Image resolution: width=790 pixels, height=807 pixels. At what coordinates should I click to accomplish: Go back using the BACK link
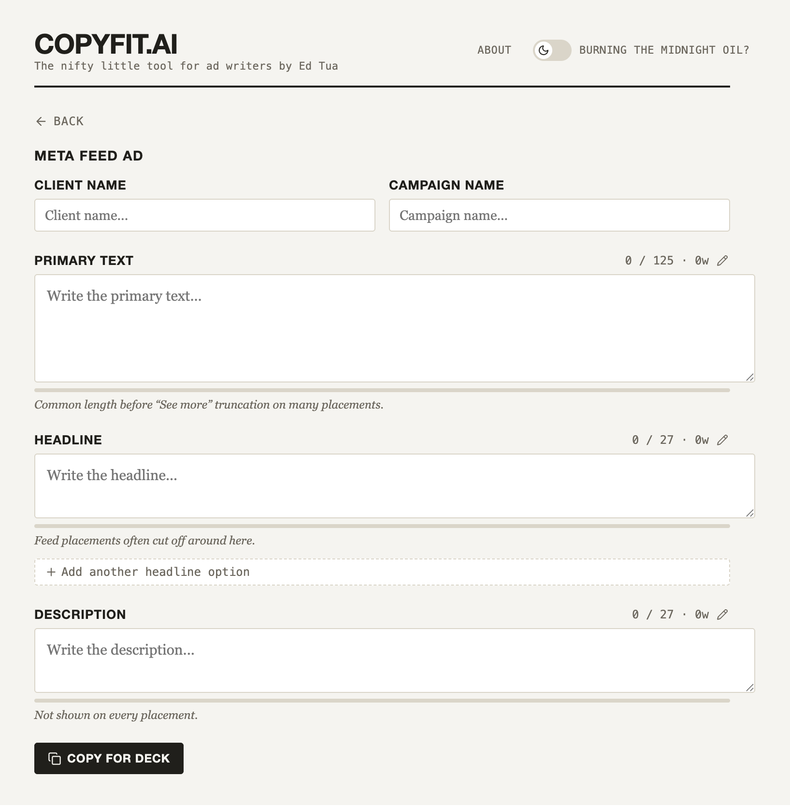(x=59, y=121)
